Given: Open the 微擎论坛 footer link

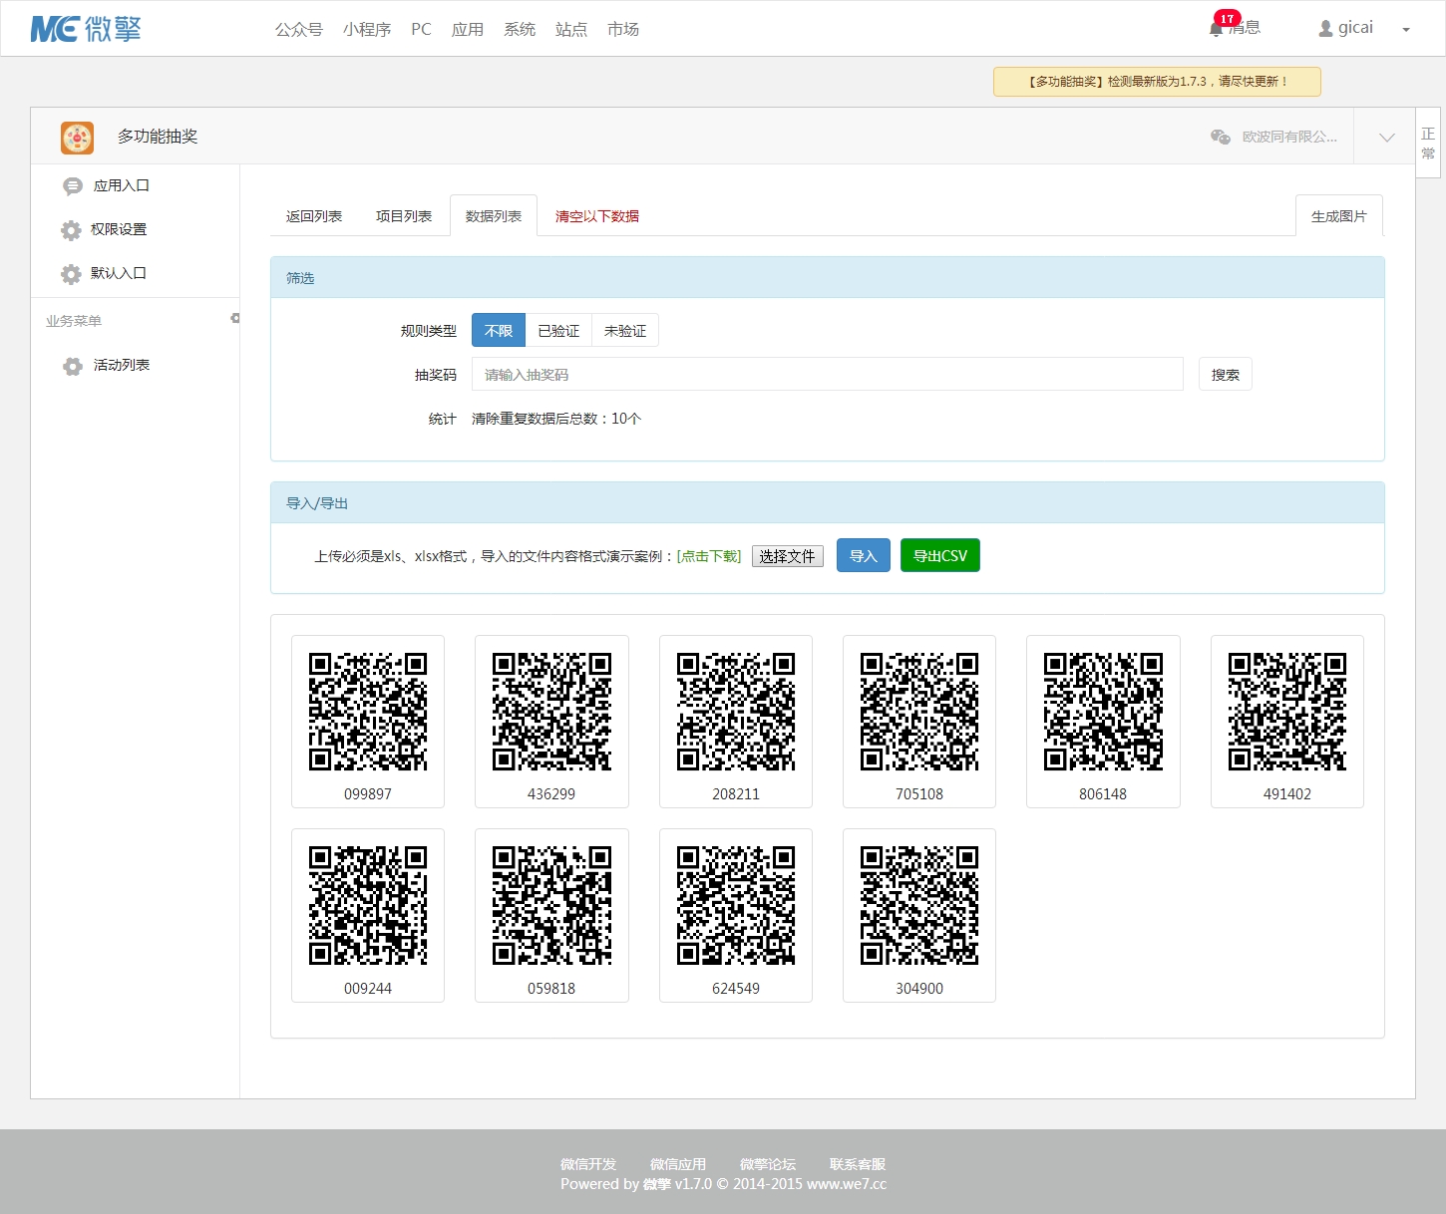Looking at the screenshot, I should 768,1164.
